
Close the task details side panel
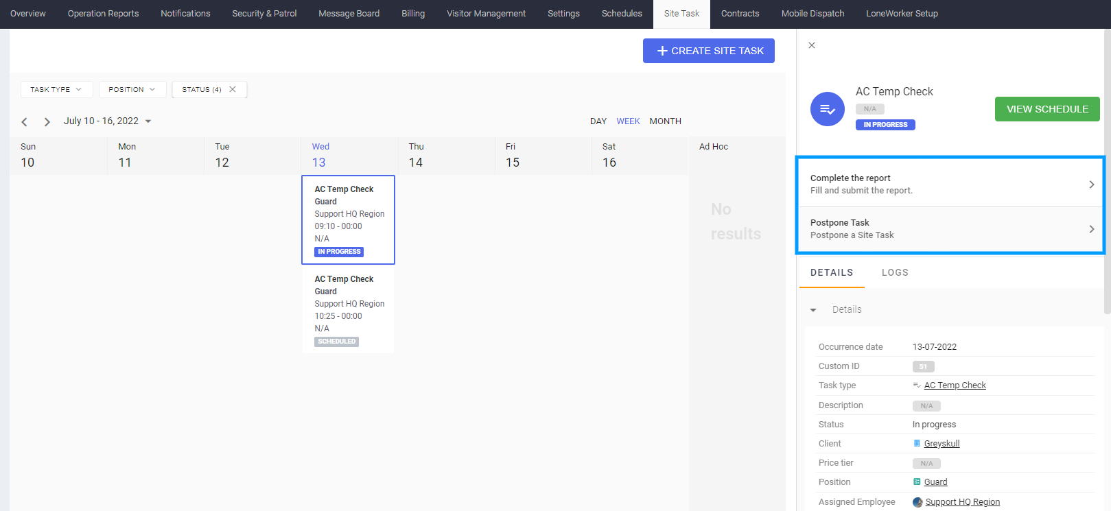tap(812, 45)
